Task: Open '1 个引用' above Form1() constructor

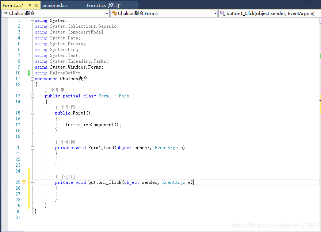Action: coord(65,107)
